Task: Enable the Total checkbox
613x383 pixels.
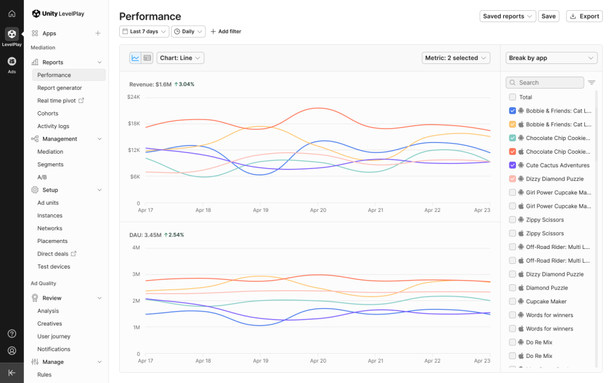Action: pos(512,97)
